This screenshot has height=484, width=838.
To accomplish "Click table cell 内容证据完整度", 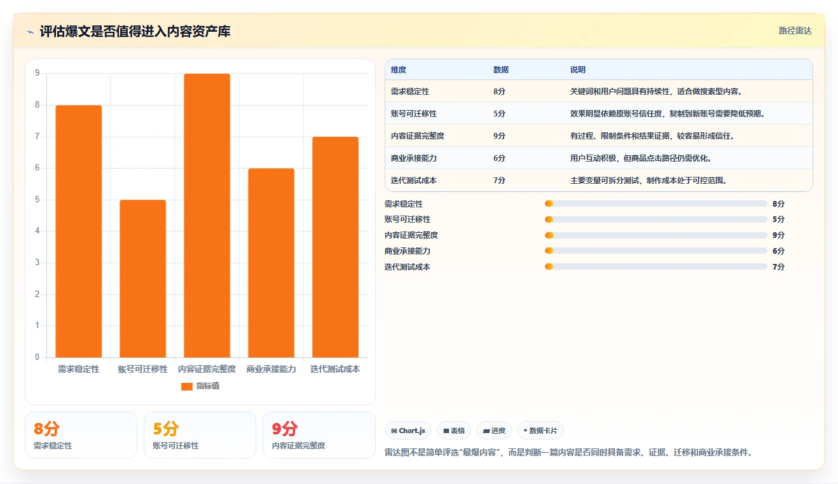I will coord(418,136).
